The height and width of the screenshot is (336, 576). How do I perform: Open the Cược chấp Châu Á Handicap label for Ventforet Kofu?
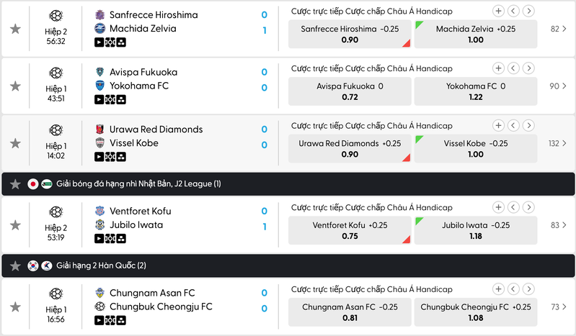[x=371, y=207]
